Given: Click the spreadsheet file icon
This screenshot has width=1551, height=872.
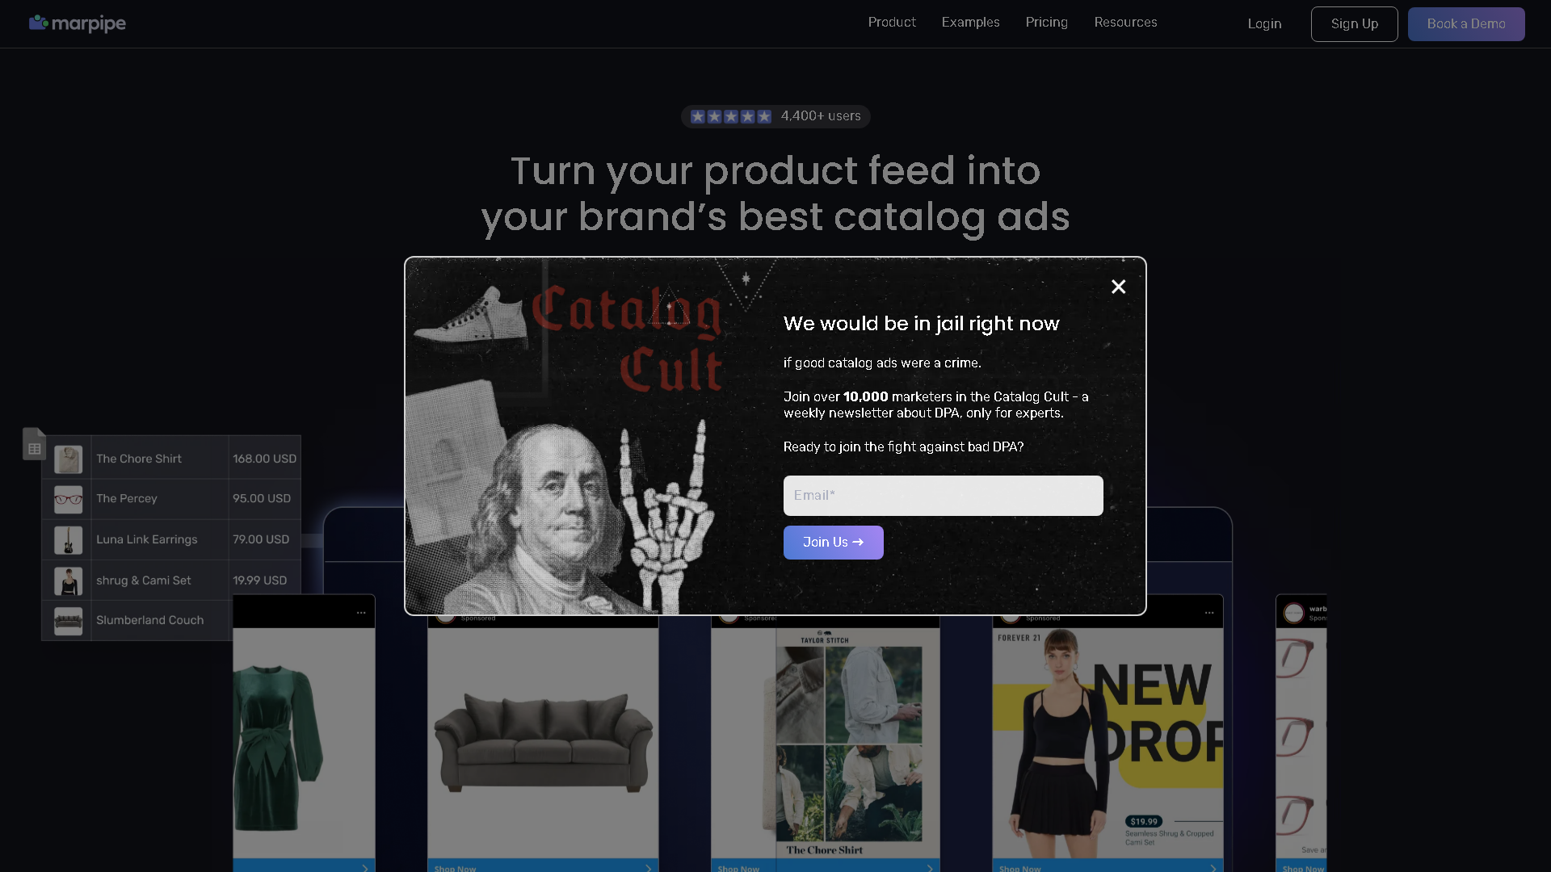Looking at the screenshot, I should 34,443.
